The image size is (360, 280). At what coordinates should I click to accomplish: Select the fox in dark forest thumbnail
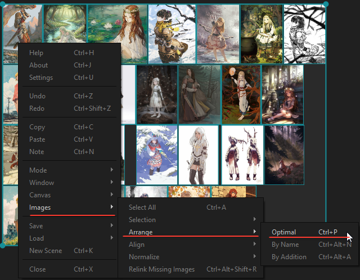[284, 155]
